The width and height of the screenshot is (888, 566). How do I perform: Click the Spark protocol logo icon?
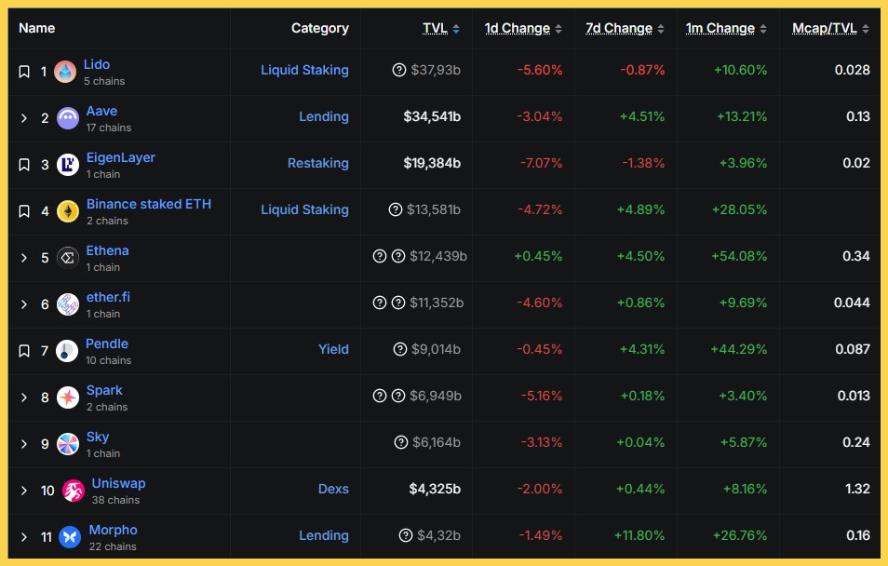pos(68,398)
